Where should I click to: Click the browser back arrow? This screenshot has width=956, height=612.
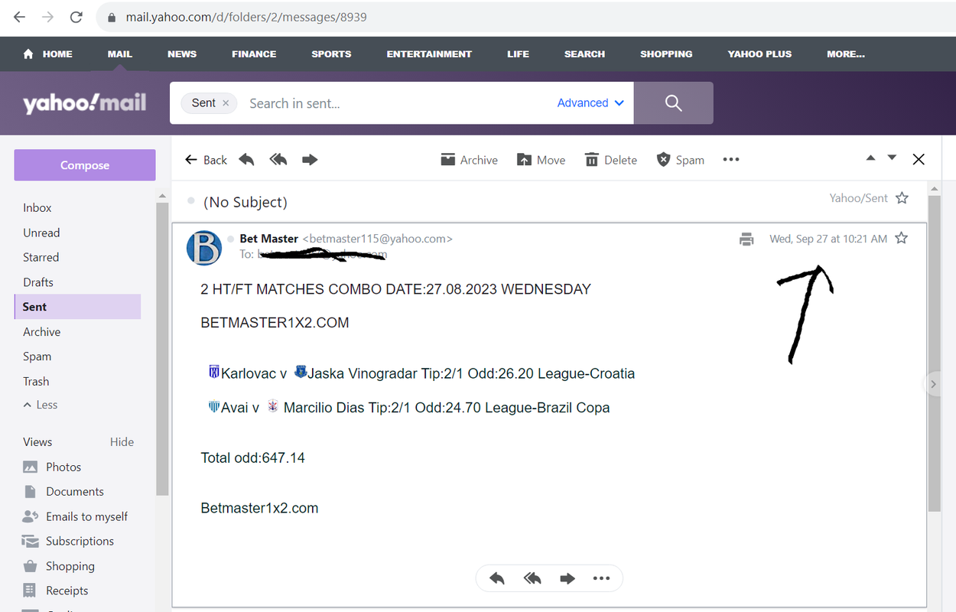coord(18,17)
